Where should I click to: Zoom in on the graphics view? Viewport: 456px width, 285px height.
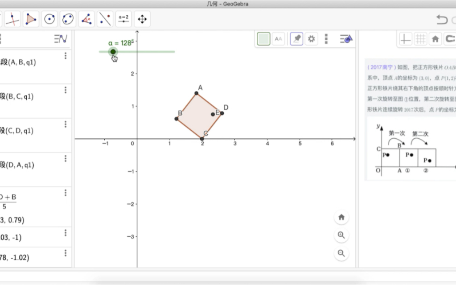[x=341, y=235]
